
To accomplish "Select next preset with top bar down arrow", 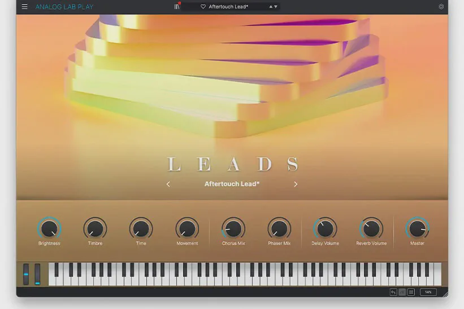I will click(x=276, y=7).
